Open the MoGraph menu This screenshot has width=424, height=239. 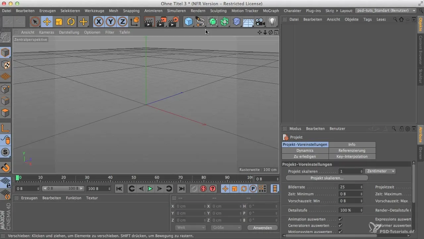[271, 11]
